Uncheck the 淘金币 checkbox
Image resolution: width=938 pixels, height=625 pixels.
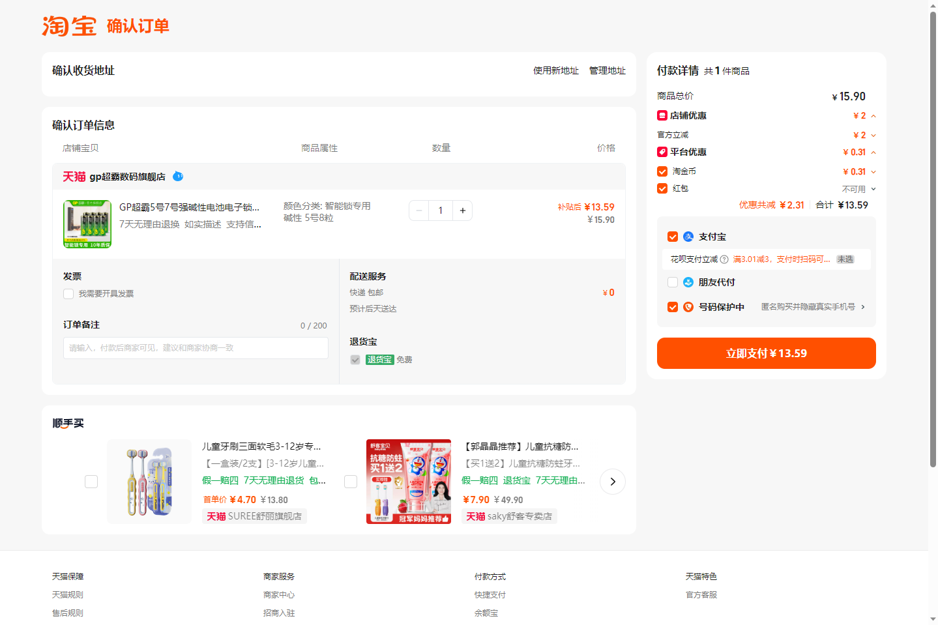pyautogui.click(x=662, y=171)
